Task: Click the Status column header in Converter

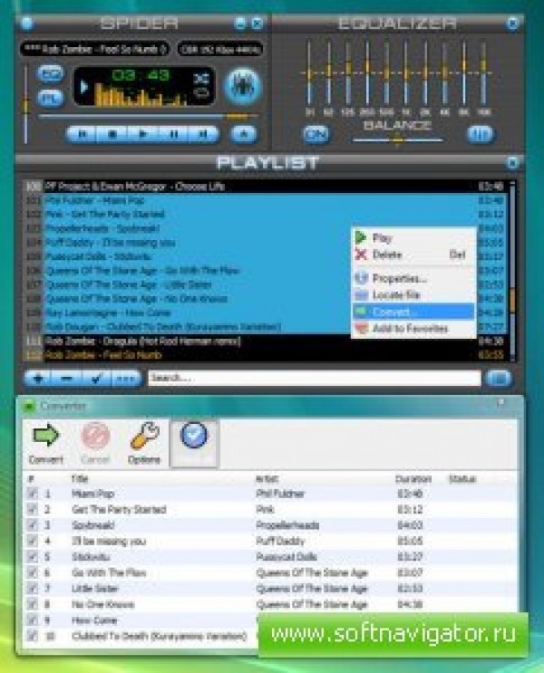Action: [x=462, y=478]
